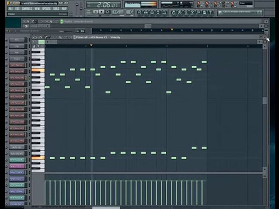This screenshot has width=279, height=209.
Task: Adjust the master pitch slider
Action: pos(81,9)
